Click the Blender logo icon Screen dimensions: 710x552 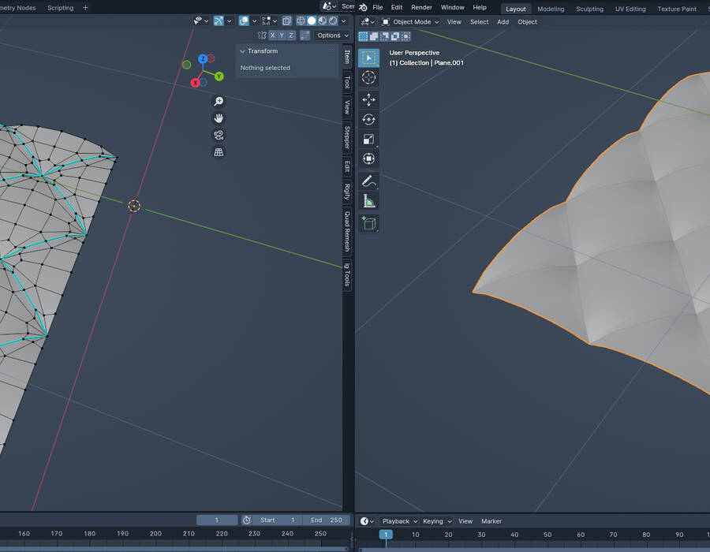pos(363,8)
